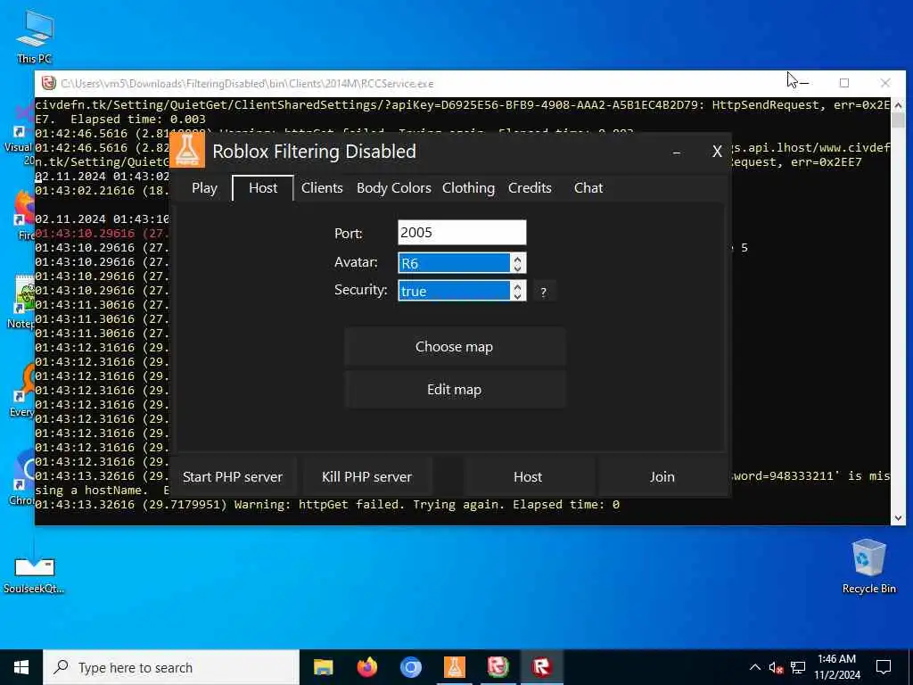Open the Clients tab
The image size is (913, 685).
click(322, 187)
